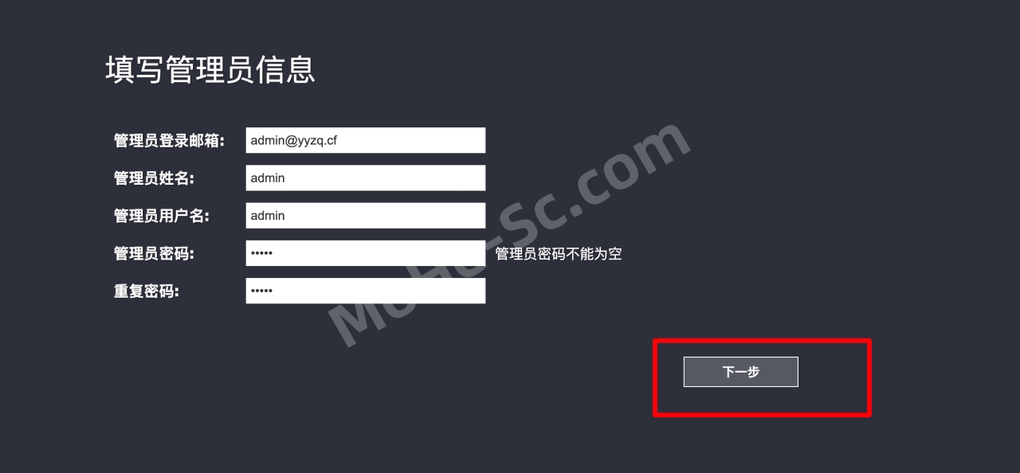
Task: Click the 管理员登录邮箱 label
Action: [169, 141]
